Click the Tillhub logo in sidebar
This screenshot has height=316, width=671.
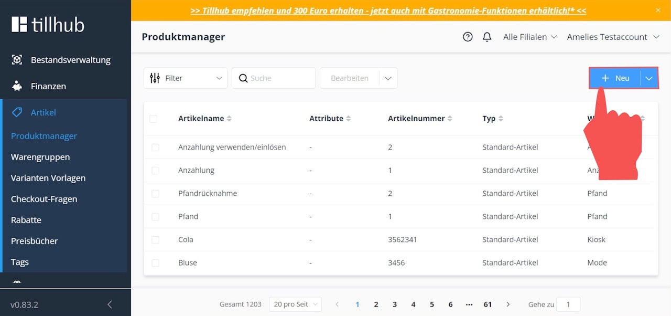[47, 24]
